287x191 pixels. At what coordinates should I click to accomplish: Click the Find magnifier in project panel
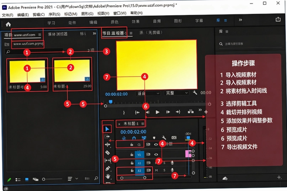pyautogui.click(x=96, y=178)
